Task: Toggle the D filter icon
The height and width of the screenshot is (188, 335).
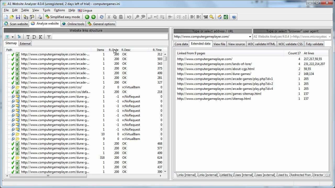Action: (34, 37)
